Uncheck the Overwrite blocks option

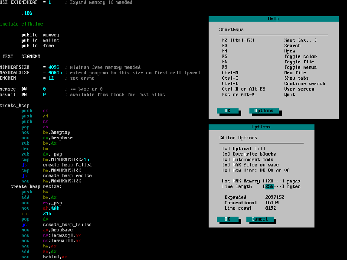coord(226,154)
